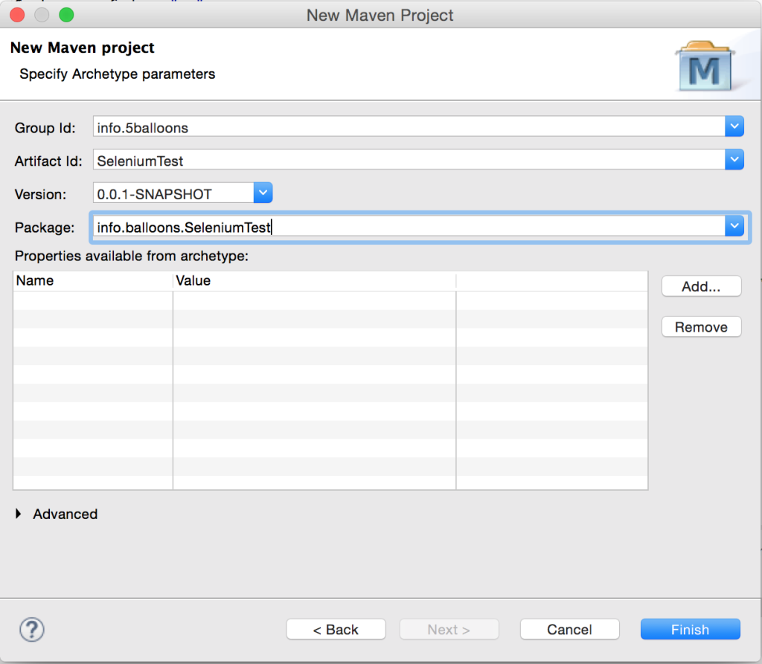Click Finish to create the project
Viewport: 762px width, 664px height.
coord(690,629)
